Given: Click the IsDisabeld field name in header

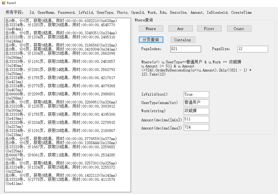Looking at the screenshot, I should (218, 12).
